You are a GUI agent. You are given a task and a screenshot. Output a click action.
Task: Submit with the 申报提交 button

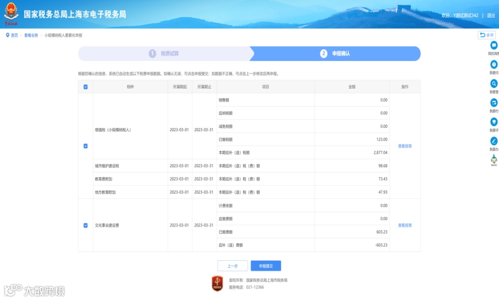click(x=266, y=266)
